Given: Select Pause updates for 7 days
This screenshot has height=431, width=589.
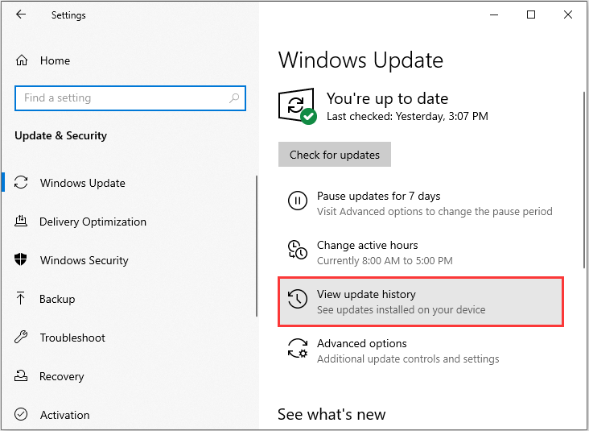Looking at the screenshot, I should (x=378, y=196).
